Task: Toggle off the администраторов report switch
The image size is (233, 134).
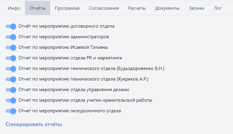Action: [11, 37]
